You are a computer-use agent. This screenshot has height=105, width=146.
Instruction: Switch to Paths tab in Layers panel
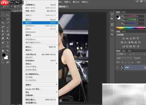(130, 51)
